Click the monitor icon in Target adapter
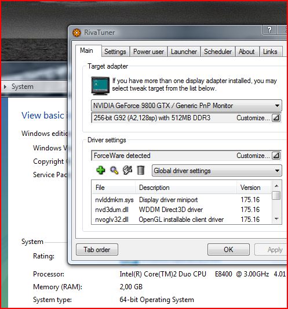288x309 pixels. [x=100, y=86]
